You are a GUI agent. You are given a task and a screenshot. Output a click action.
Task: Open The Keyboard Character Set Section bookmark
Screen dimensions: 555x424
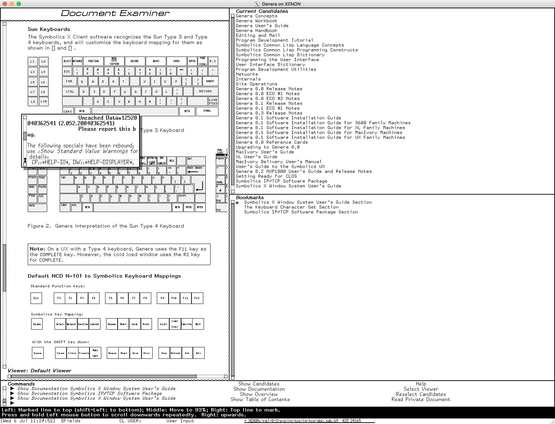tap(291, 207)
